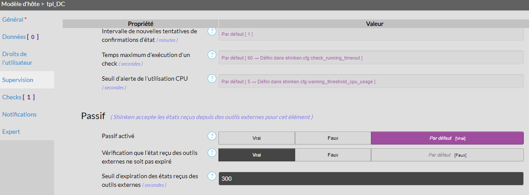The image size is (529, 195).
Task: Set Passif activé to Faux
Action: (x=333, y=138)
